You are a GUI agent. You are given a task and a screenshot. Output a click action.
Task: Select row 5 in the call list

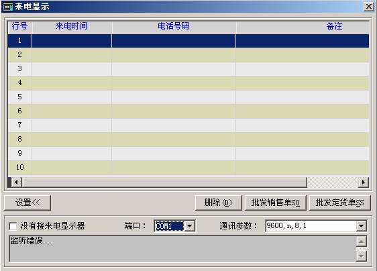[x=188, y=97]
